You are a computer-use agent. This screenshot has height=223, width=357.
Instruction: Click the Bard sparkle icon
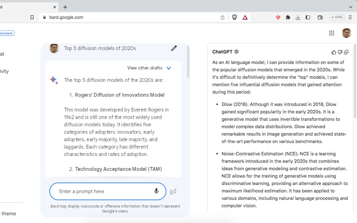54,80
